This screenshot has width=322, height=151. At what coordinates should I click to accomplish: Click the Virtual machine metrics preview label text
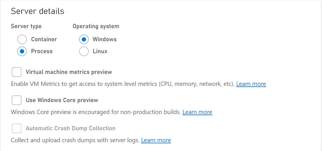point(69,72)
